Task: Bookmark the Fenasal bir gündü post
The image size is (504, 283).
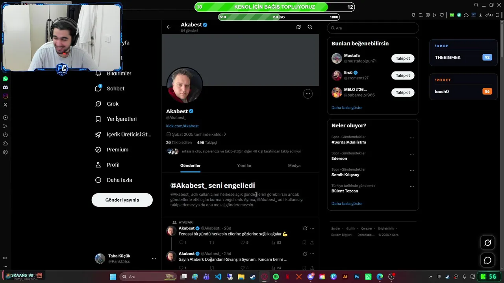Action: [304, 243]
